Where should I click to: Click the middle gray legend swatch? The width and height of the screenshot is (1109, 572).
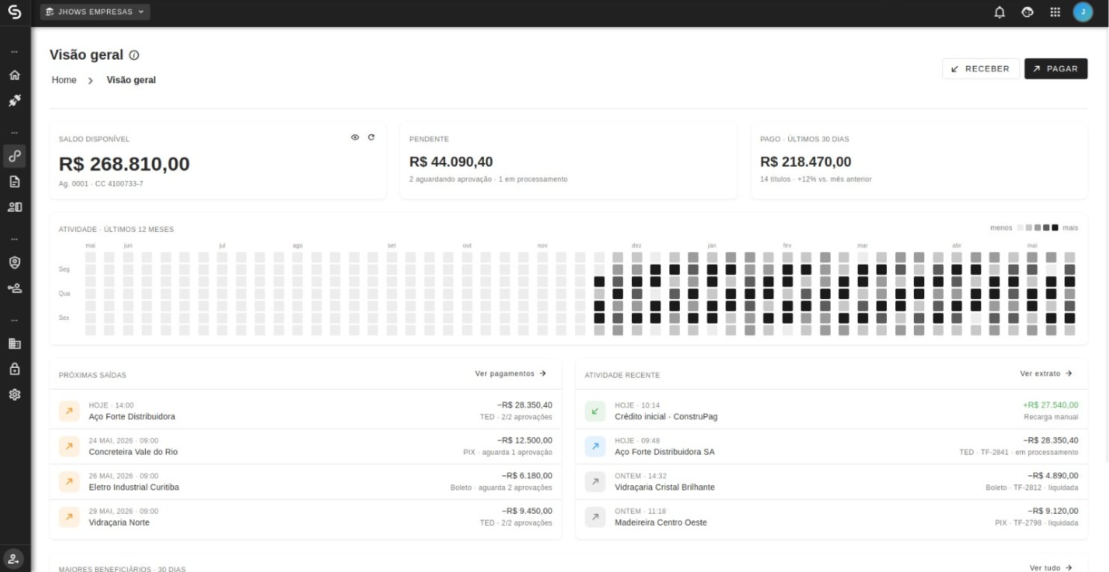point(1037,227)
